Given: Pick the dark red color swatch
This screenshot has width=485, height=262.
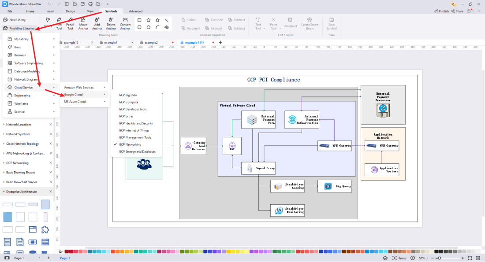Looking at the screenshot, I should click(x=67, y=251).
